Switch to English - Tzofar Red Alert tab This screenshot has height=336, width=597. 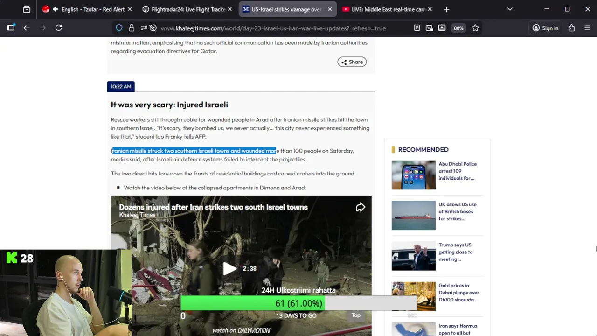click(87, 9)
